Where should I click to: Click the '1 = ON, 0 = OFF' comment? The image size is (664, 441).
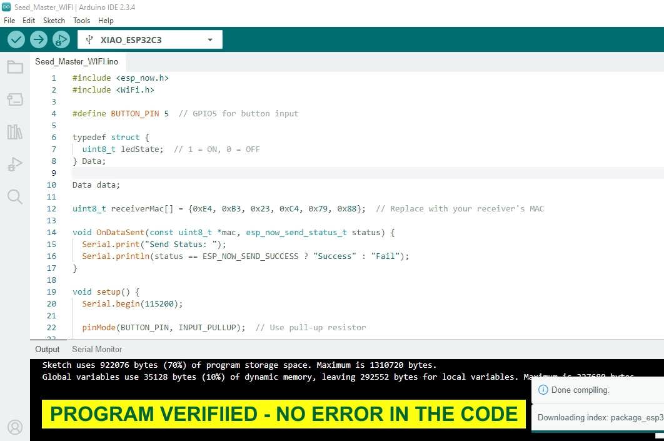[217, 149]
